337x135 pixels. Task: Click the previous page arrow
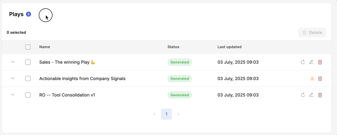155,114
